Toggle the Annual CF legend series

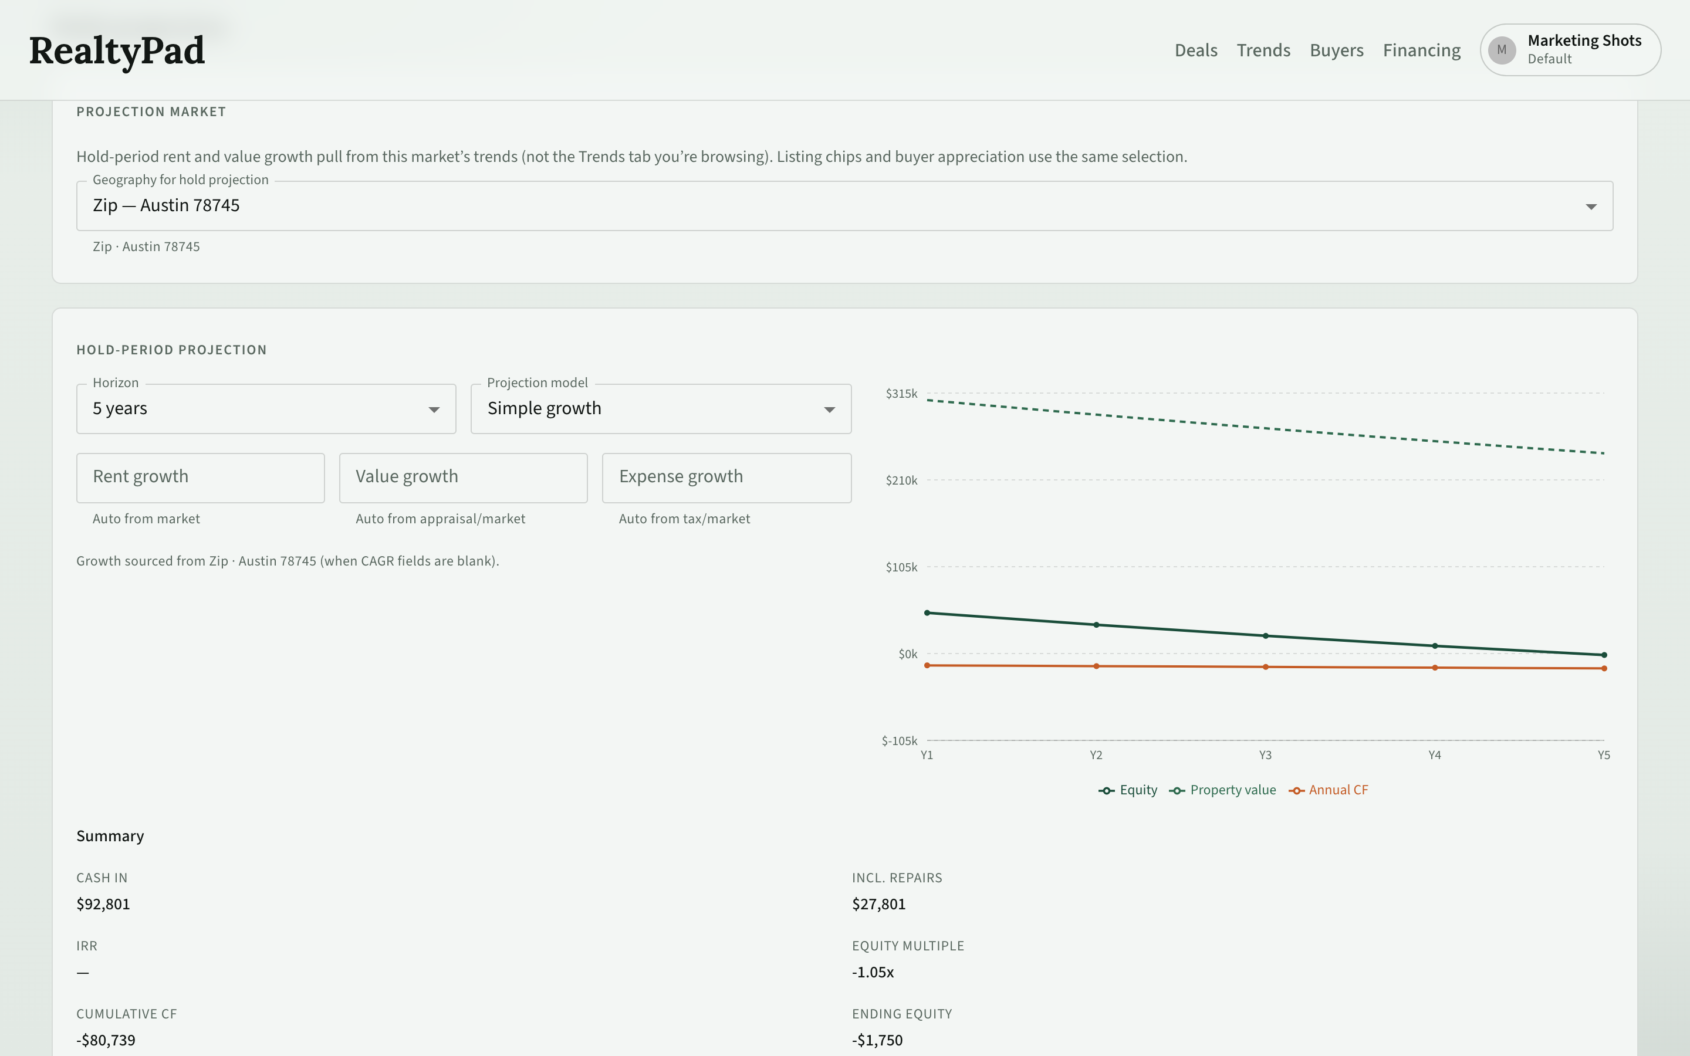(1329, 790)
